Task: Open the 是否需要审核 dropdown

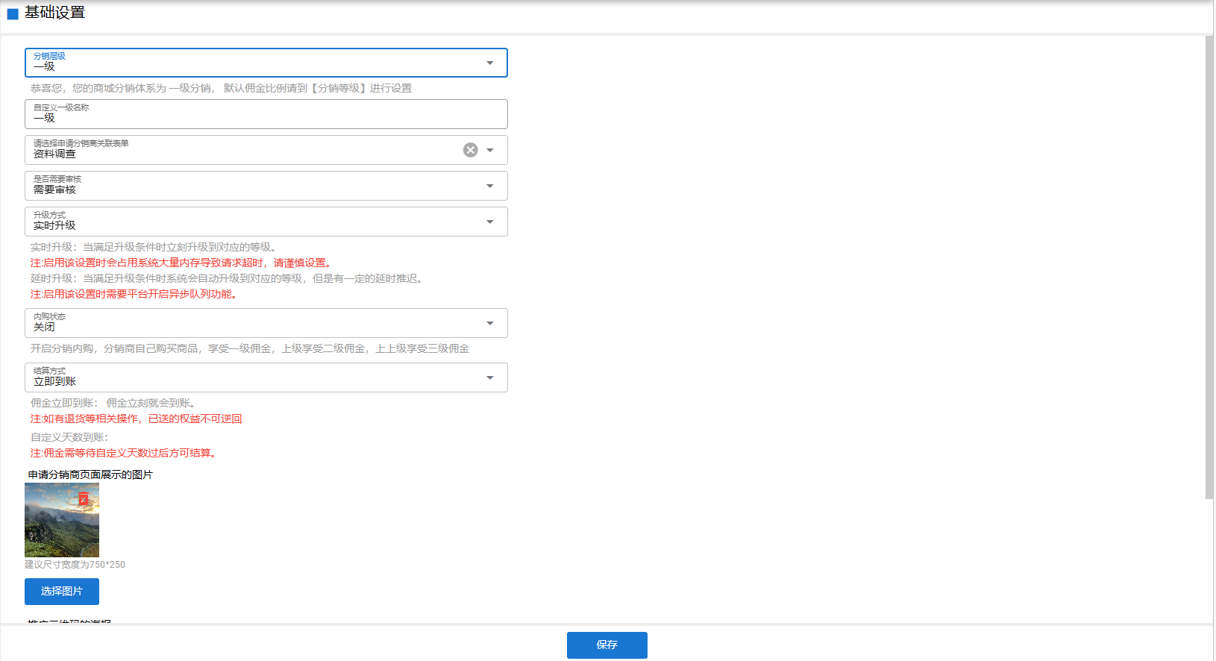Action: coord(266,186)
